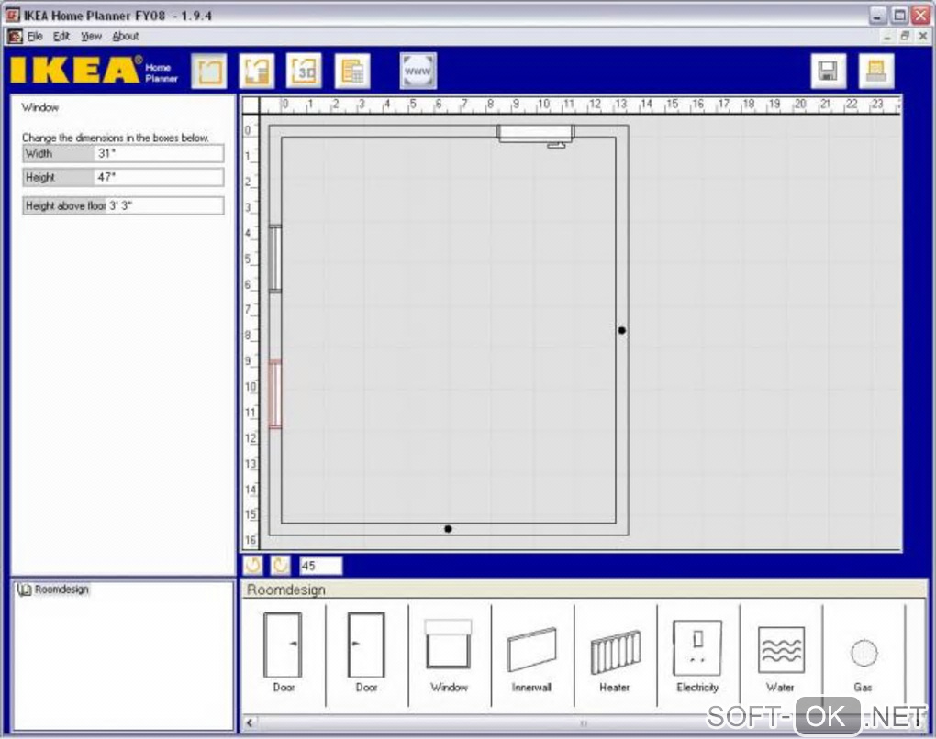Screen dimensions: 936x739
Task: Select the upper window on left wall
Action: point(275,259)
